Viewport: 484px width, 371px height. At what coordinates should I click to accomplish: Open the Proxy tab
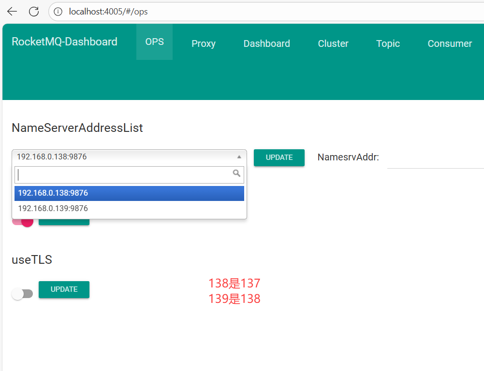click(x=203, y=44)
